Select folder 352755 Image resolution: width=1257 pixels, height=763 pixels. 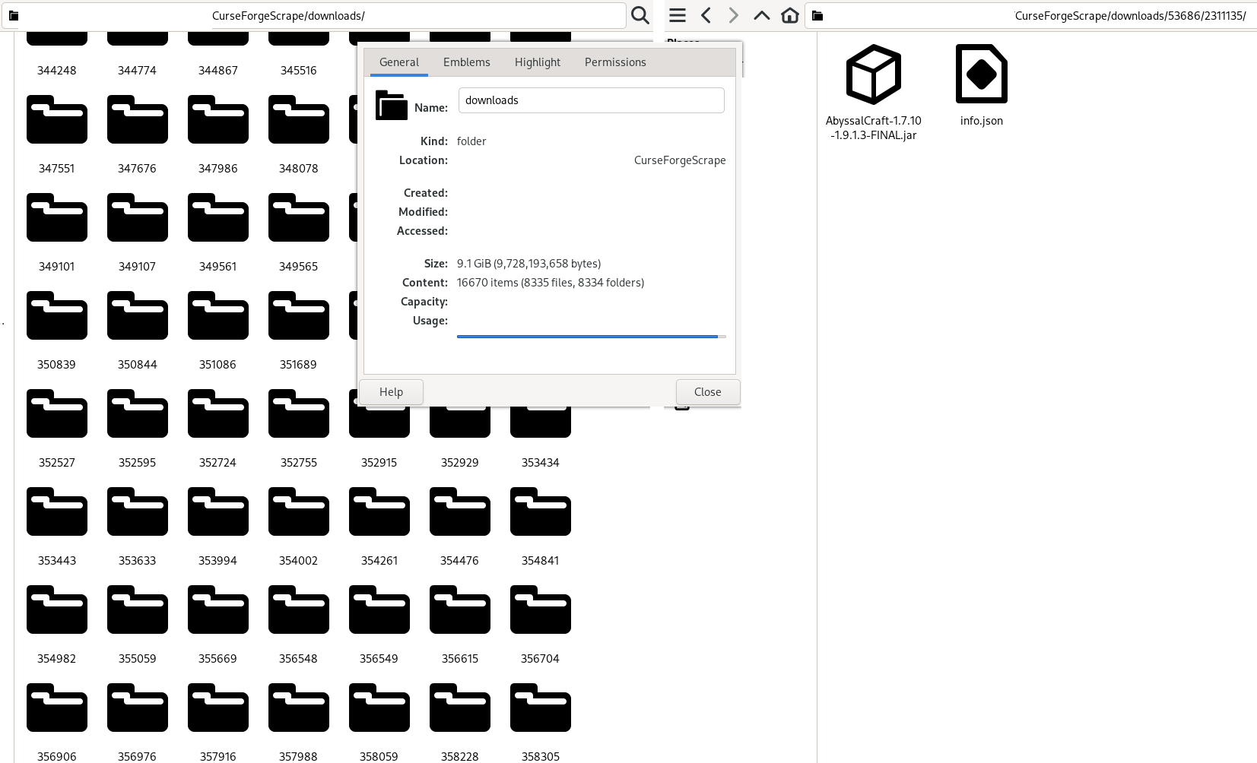[x=299, y=413]
